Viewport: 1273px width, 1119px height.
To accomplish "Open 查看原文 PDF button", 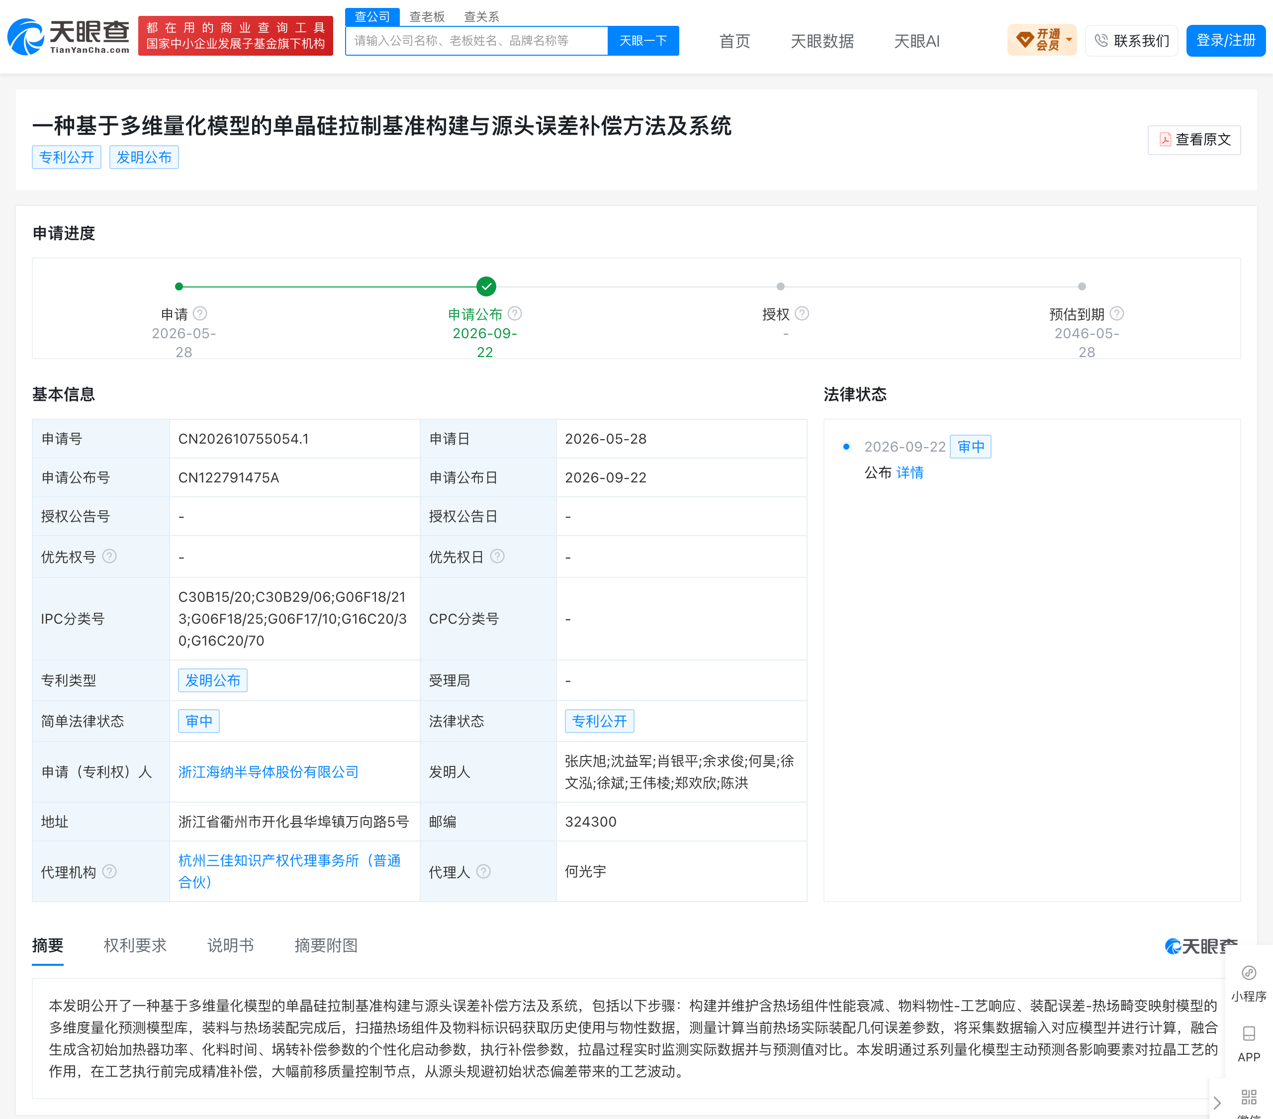I will coord(1194,140).
